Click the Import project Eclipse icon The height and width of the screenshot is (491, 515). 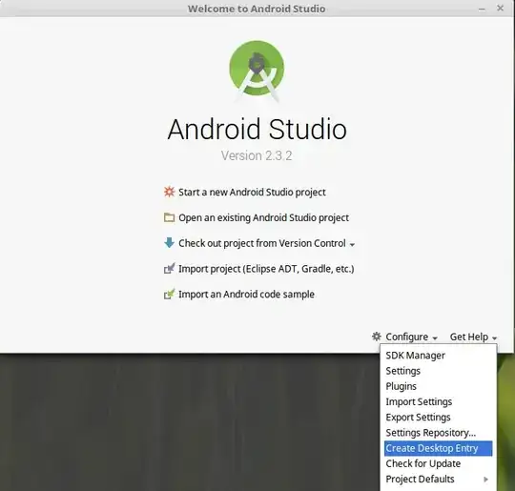(x=169, y=268)
